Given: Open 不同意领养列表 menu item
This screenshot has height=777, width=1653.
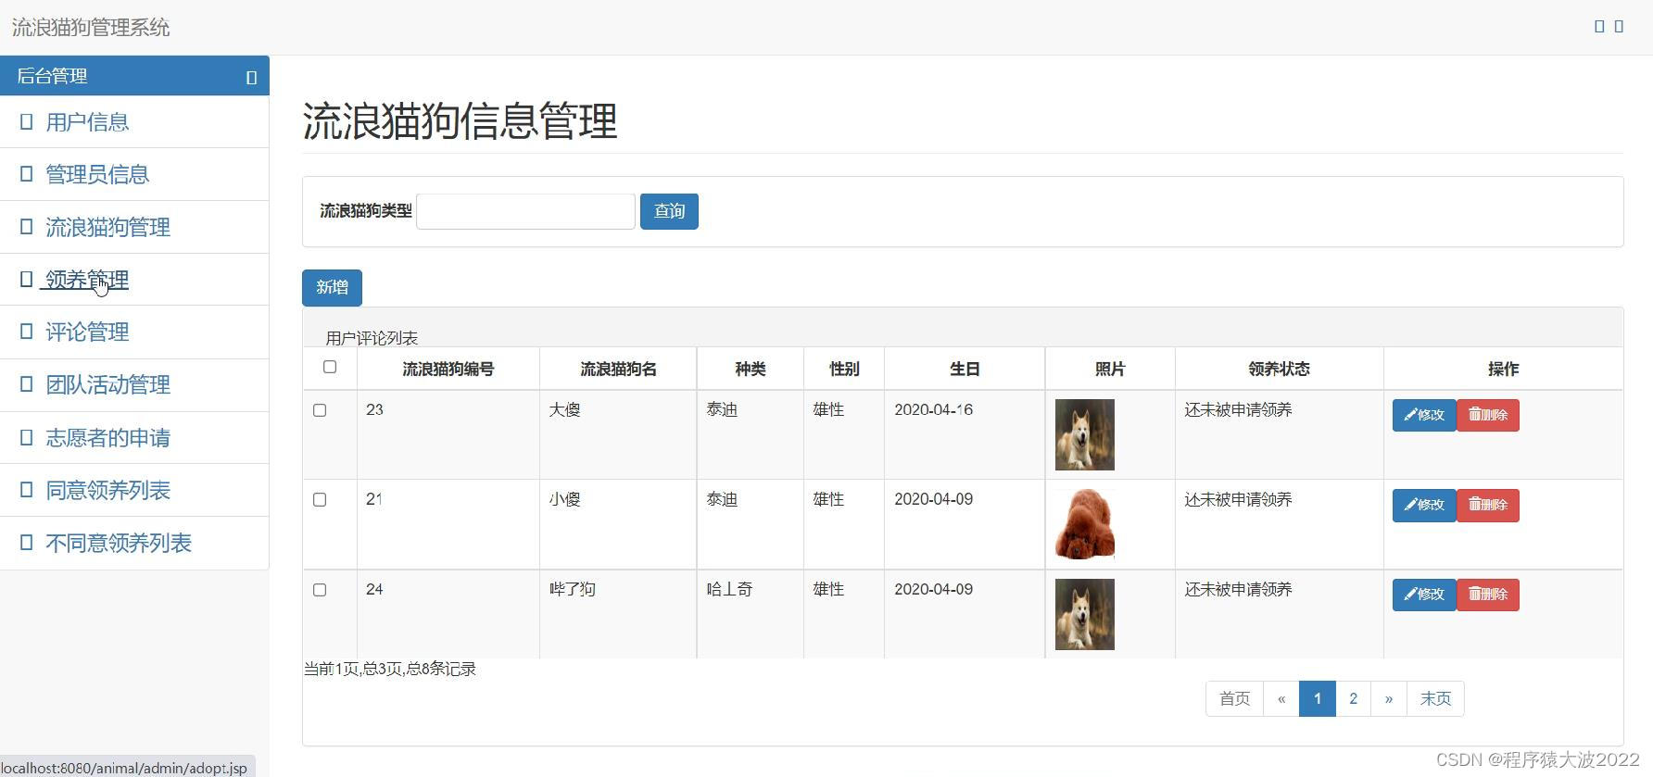Looking at the screenshot, I should click(119, 543).
